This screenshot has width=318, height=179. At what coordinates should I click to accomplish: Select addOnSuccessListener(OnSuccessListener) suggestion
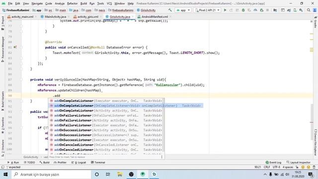(x=106, y=135)
